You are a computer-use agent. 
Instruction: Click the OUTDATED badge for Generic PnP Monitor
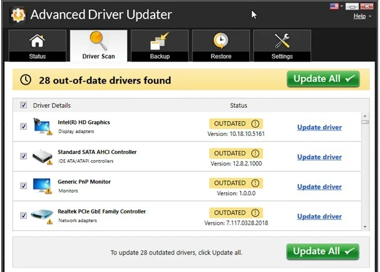[236, 183]
